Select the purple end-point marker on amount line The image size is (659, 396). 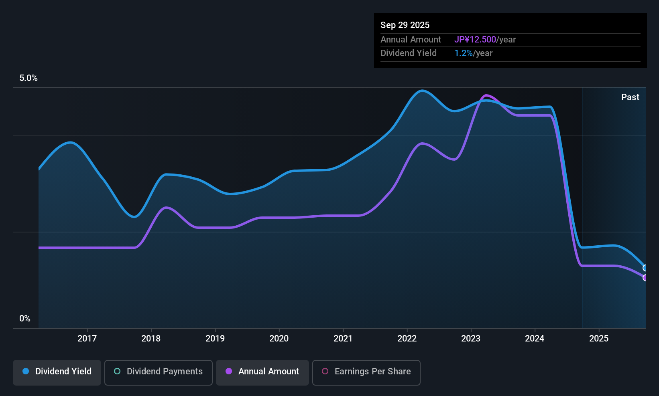coord(645,278)
